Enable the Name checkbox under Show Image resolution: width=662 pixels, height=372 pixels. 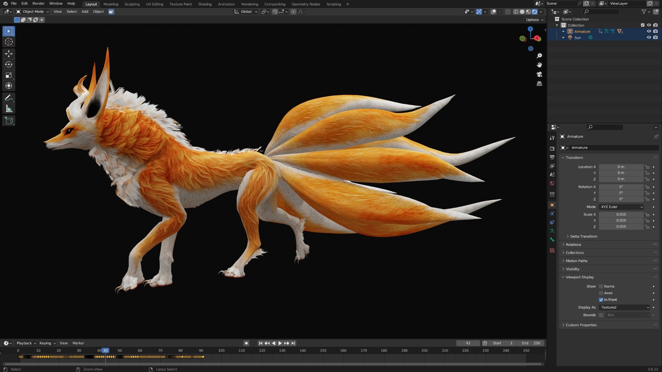tap(601, 287)
